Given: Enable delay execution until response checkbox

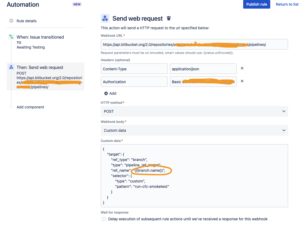Looking at the screenshot, I should click(104, 219).
